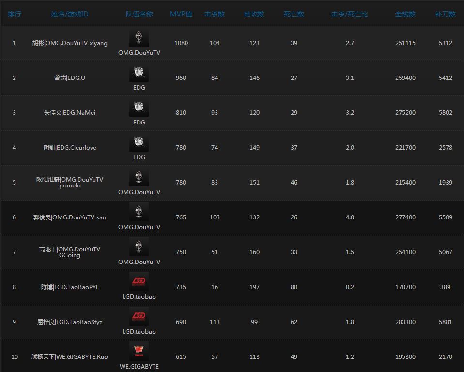Open player 胡彬|OMG.DouYuTV xiyang's profile
The height and width of the screenshot is (372, 464).
point(70,43)
